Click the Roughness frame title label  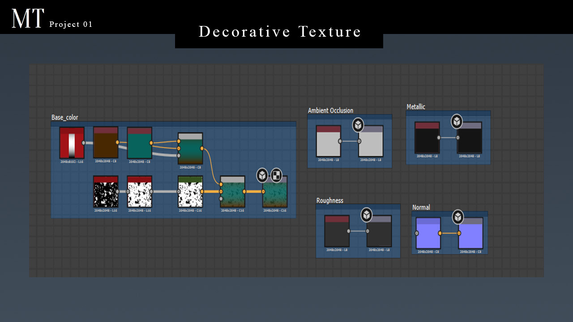330,200
